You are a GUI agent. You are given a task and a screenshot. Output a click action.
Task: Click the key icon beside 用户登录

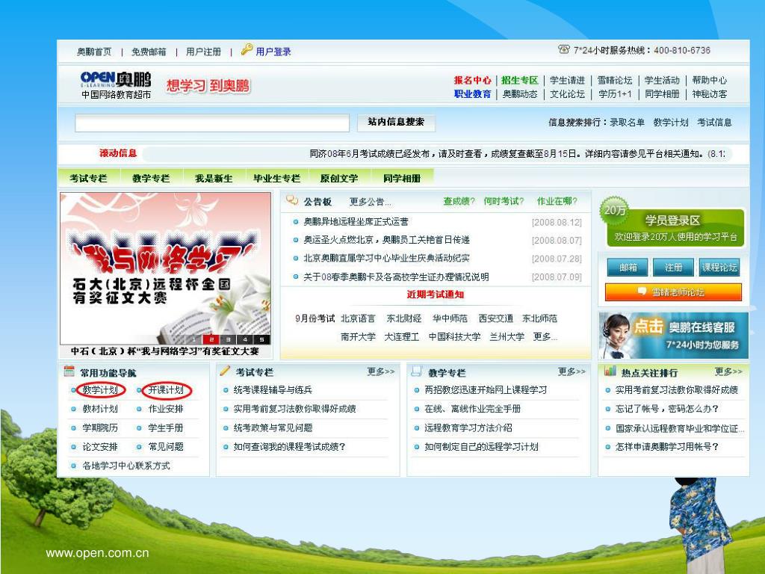click(247, 49)
